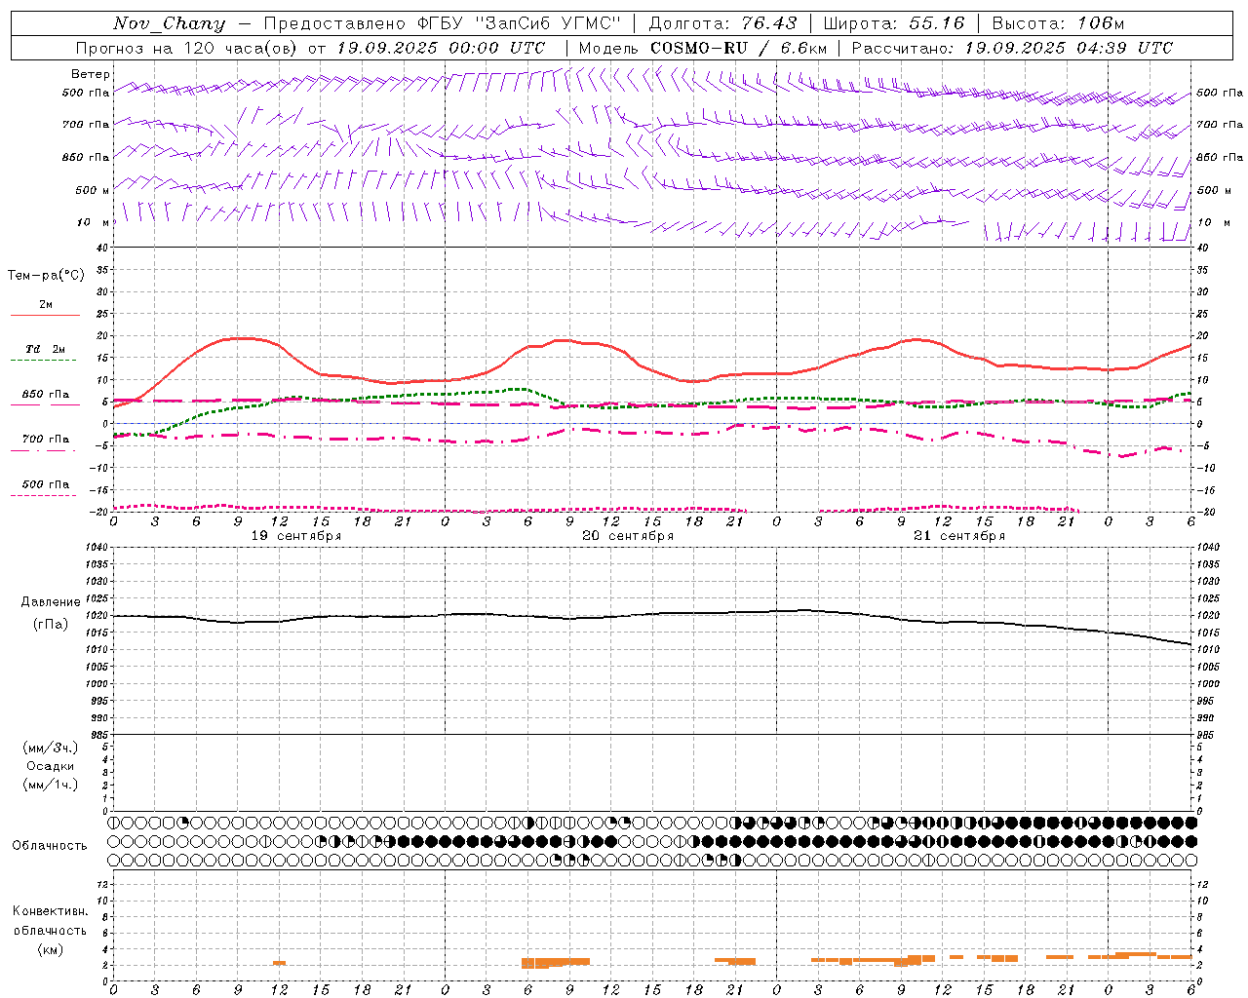Click the date label 20 сентября

click(x=628, y=536)
